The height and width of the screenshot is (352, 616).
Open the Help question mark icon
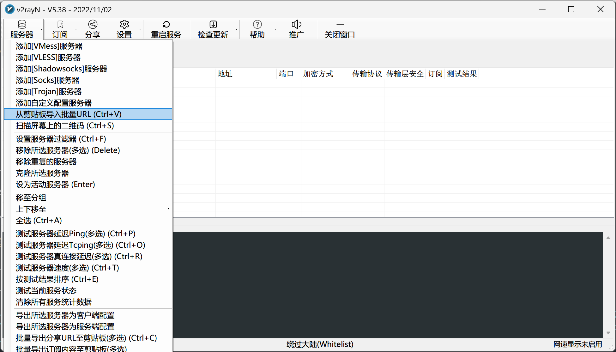click(x=257, y=24)
